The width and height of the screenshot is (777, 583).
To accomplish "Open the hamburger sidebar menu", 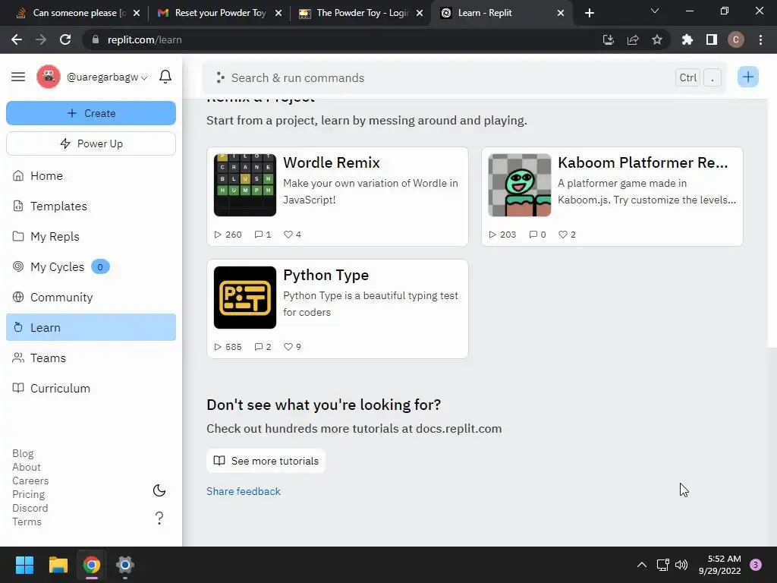I will coord(18,77).
